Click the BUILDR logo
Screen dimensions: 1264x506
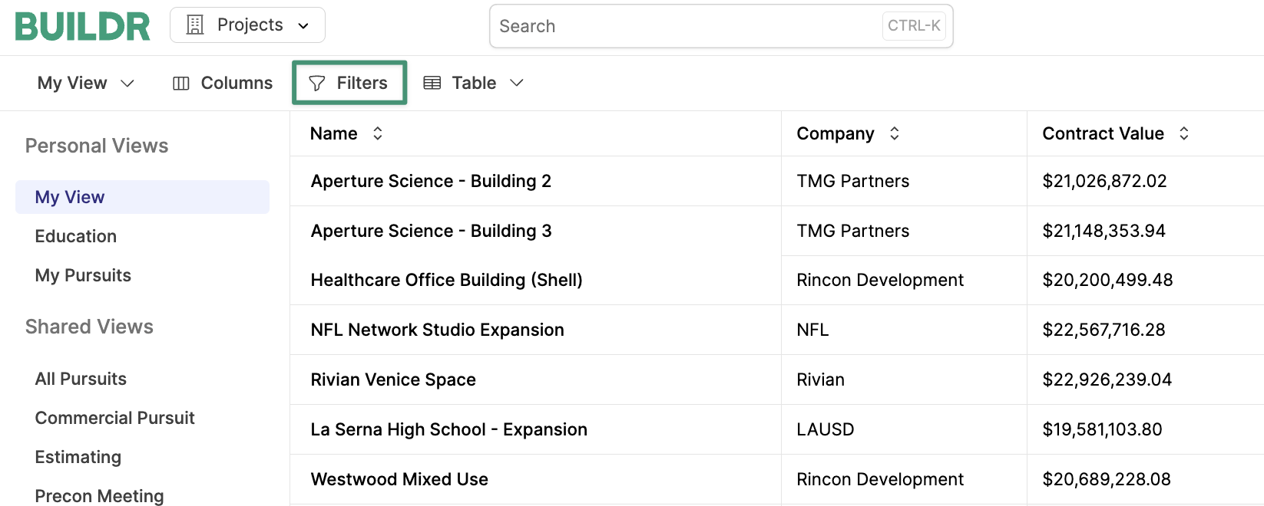click(x=83, y=26)
